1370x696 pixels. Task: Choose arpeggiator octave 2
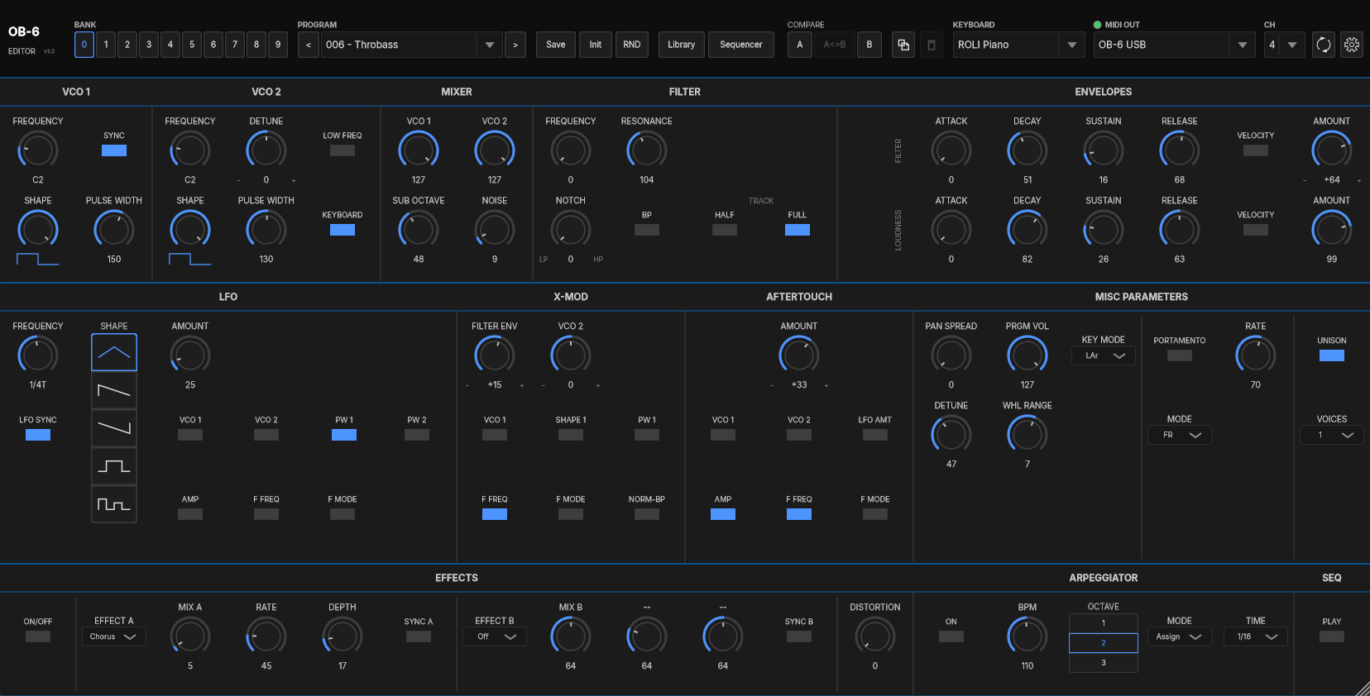(x=1104, y=643)
